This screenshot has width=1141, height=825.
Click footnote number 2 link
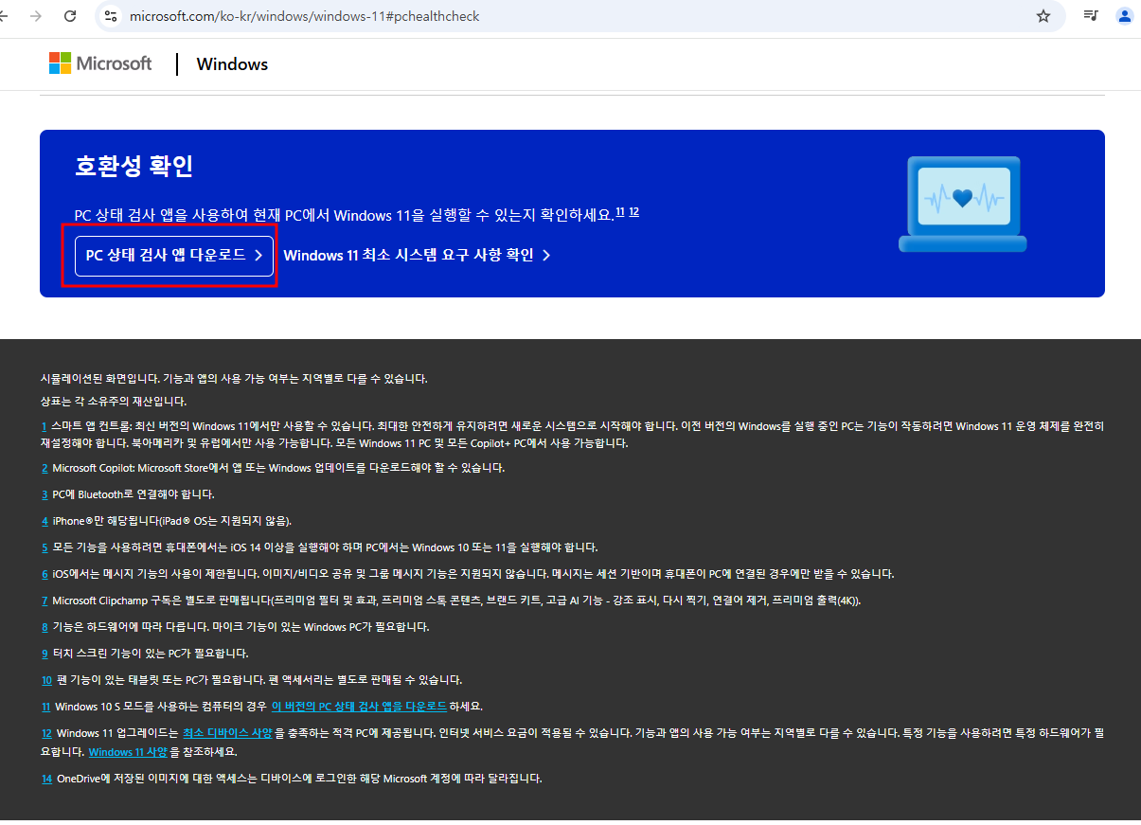[44, 468]
